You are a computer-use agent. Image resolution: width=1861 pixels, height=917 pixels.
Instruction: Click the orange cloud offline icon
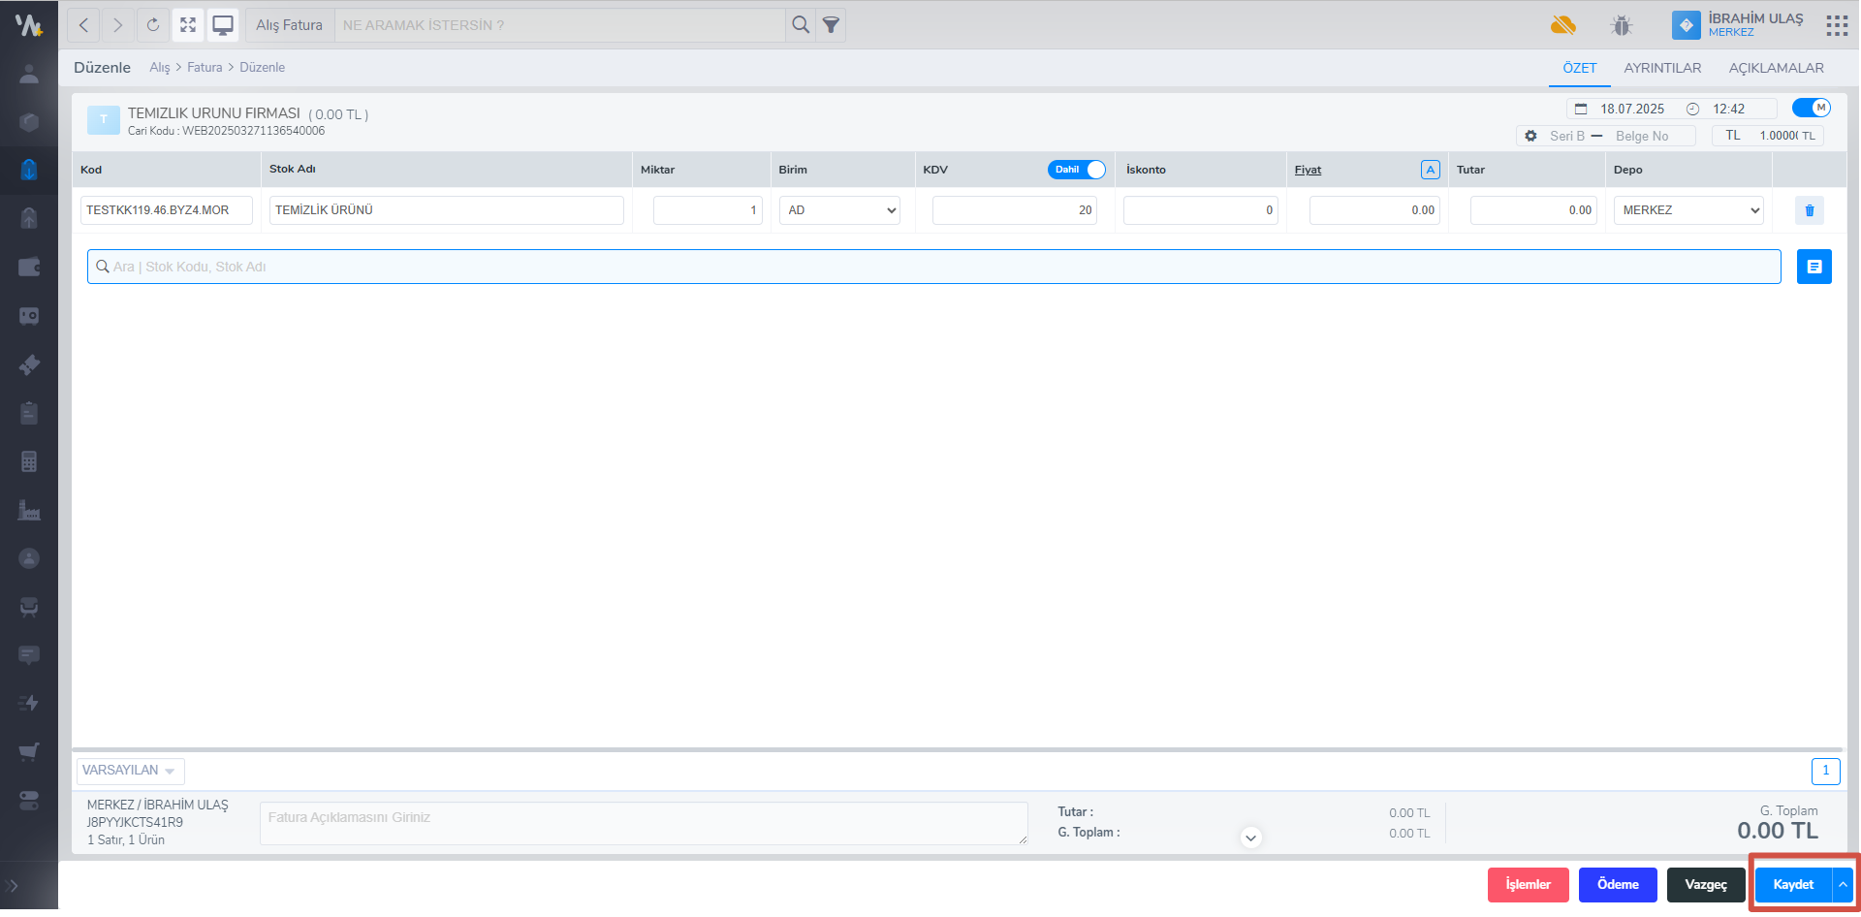point(1562,25)
